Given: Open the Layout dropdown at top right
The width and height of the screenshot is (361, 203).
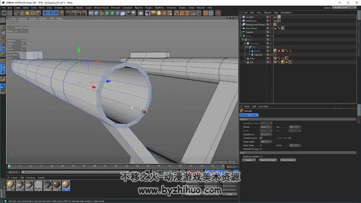Looking at the screenshot, I should click(x=344, y=8).
